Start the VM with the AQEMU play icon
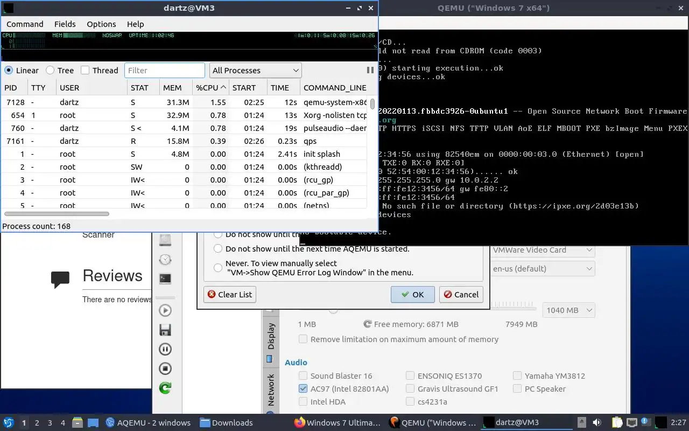 pyautogui.click(x=165, y=310)
